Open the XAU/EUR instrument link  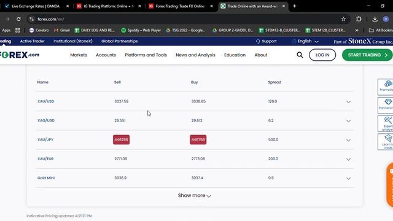tap(45, 159)
